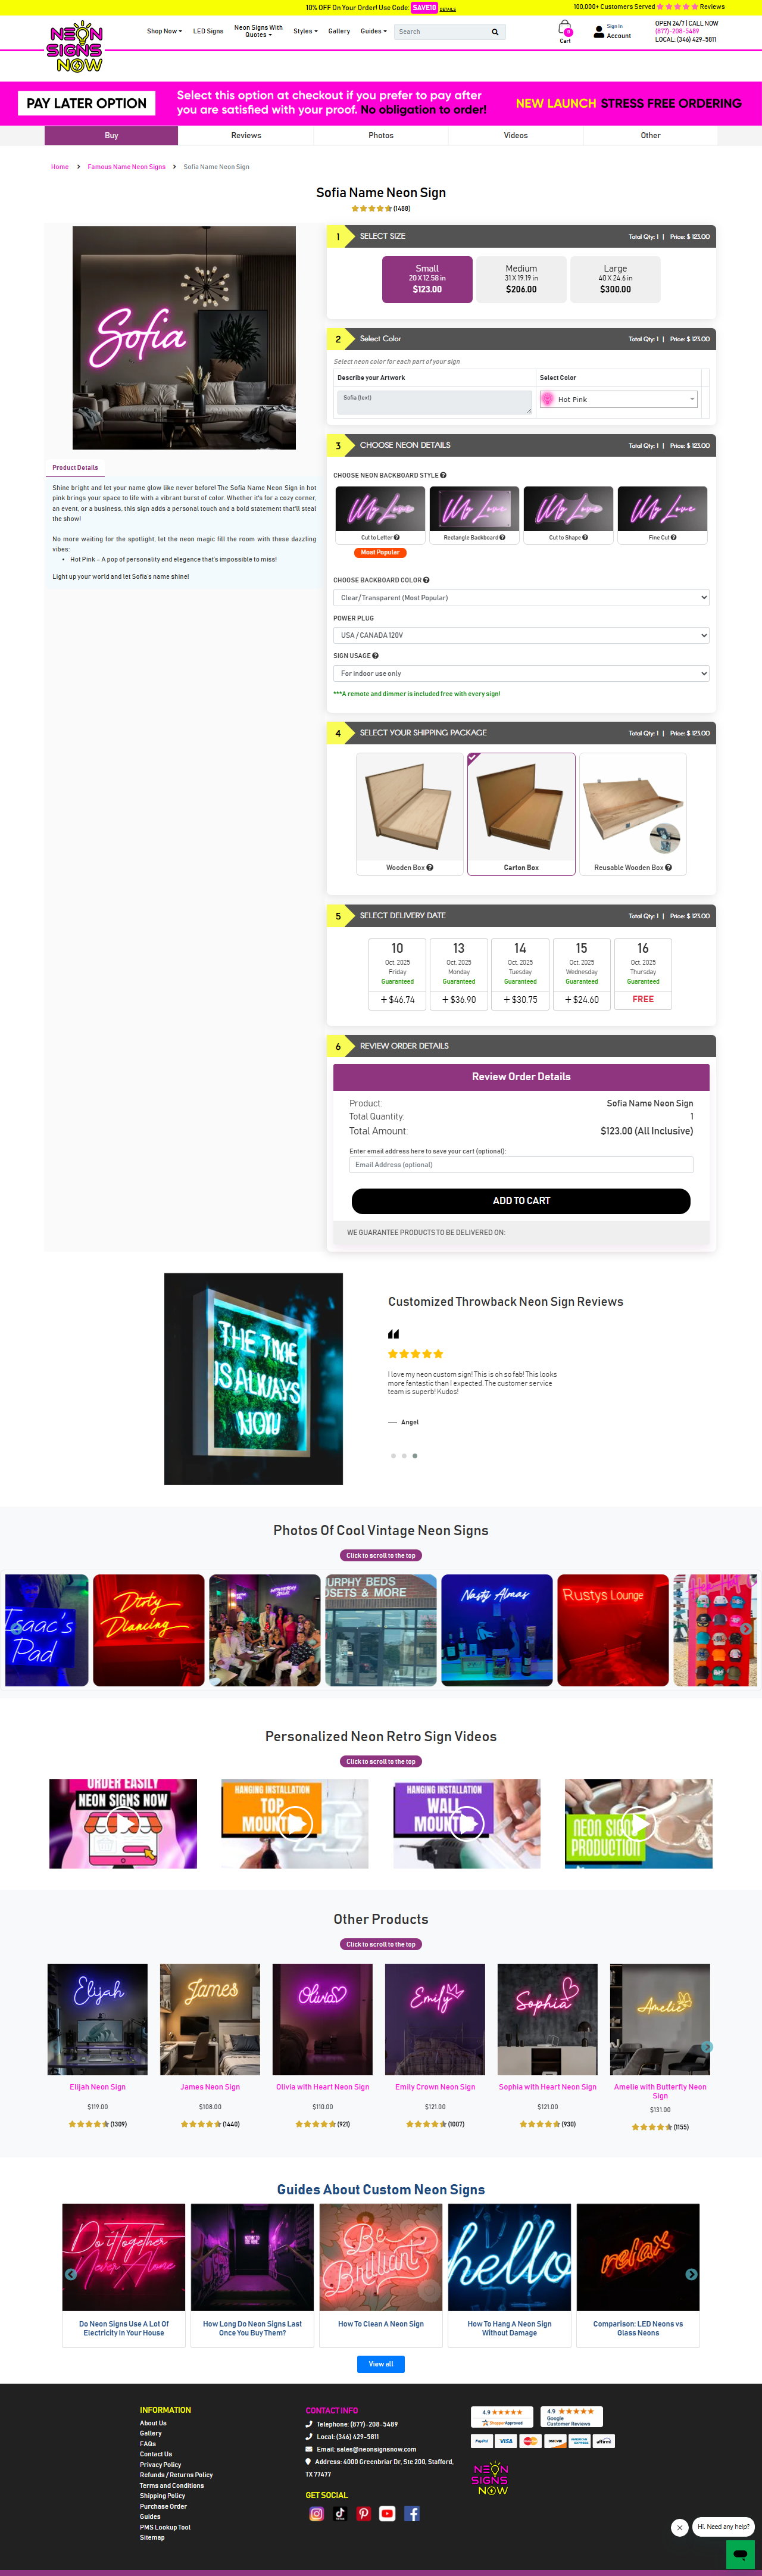
Task: Open the Facebook social icon
Action: pos(411,2513)
